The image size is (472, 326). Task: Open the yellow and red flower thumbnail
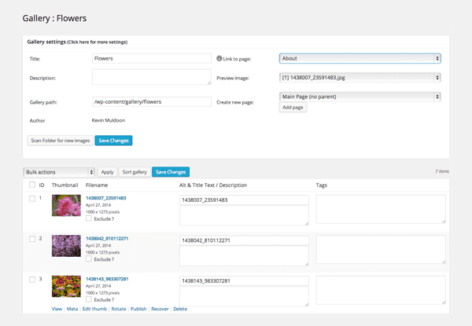[x=66, y=287]
